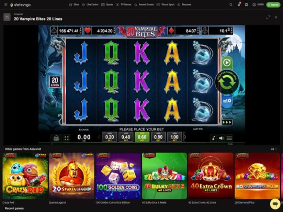Open the notifications bell
This screenshot has width=283, height=212.
tap(239, 4)
